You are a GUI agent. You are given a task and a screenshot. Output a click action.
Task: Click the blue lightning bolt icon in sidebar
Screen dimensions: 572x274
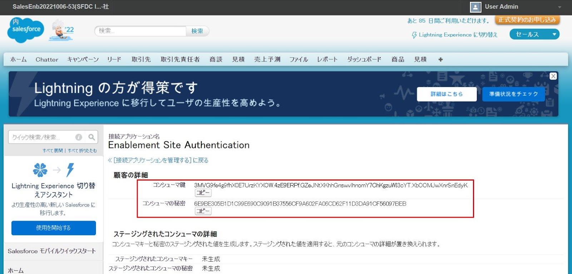coord(70,170)
